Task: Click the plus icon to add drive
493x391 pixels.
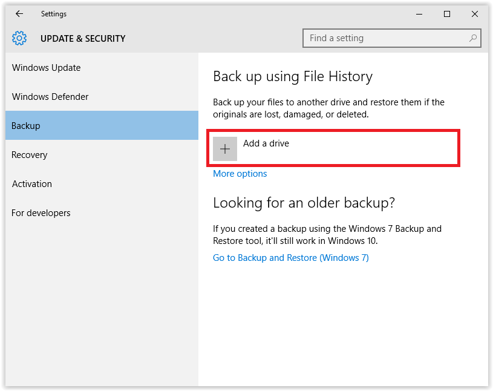Action: tap(225, 149)
